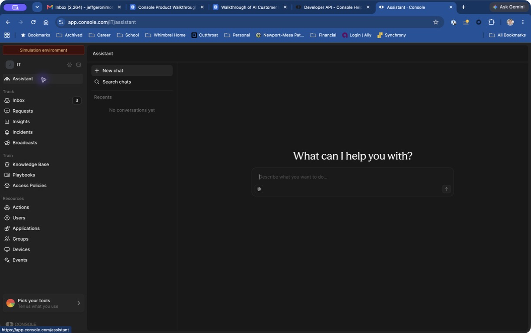Open the Bookmarks folder
The image size is (531, 333).
[36, 35]
